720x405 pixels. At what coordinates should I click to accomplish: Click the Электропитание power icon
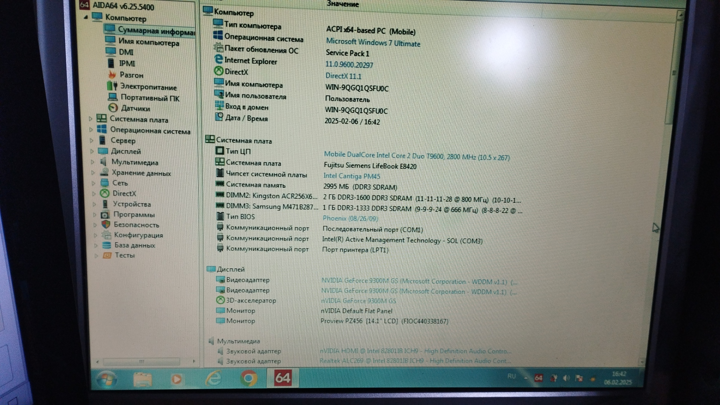[112, 86]
